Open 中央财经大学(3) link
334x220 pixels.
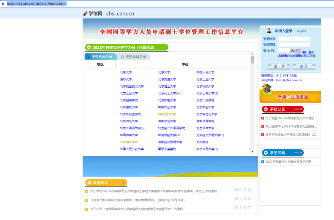pos(169,135)
